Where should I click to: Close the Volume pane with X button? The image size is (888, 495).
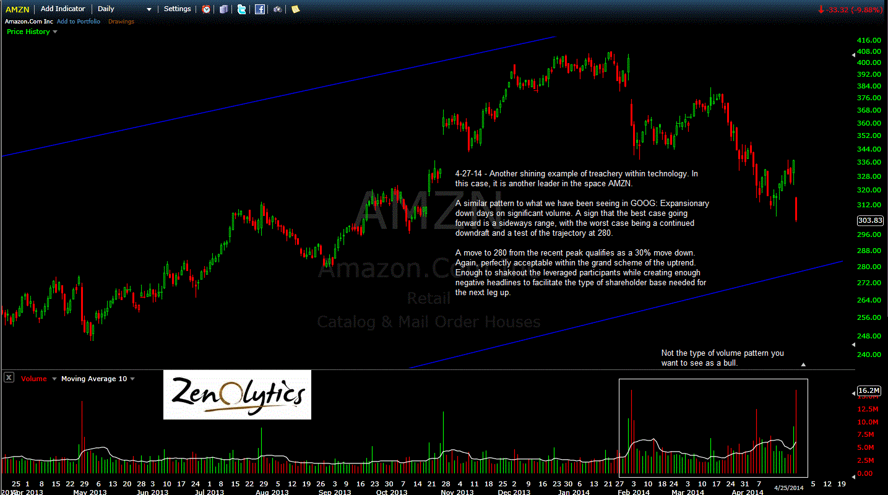[9, 377]
